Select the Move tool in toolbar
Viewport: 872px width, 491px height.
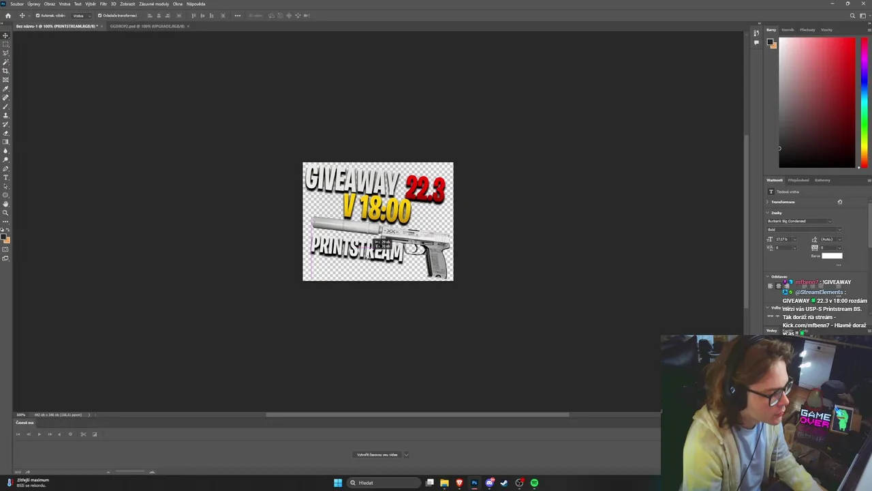[5, 35]
